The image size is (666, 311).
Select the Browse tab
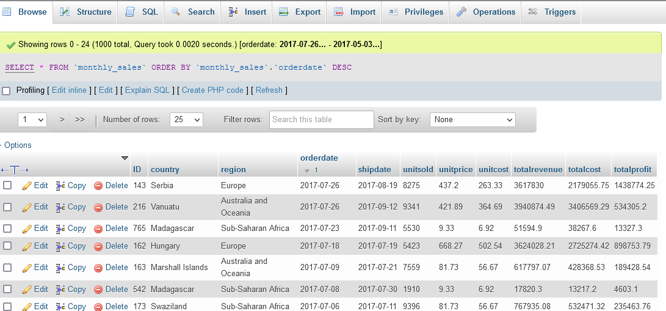[26, 12]
